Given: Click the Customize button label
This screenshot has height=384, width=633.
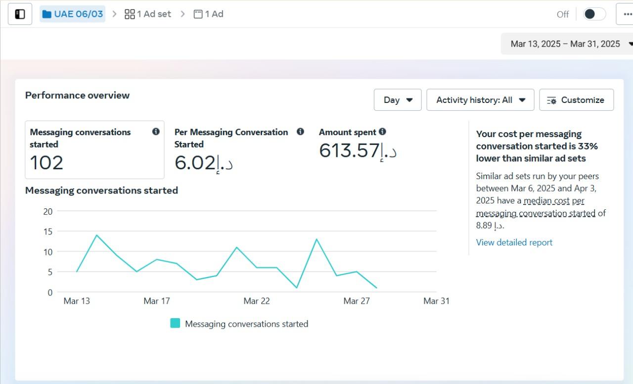Looking at the screenshot, I should (x=583, y=100).
